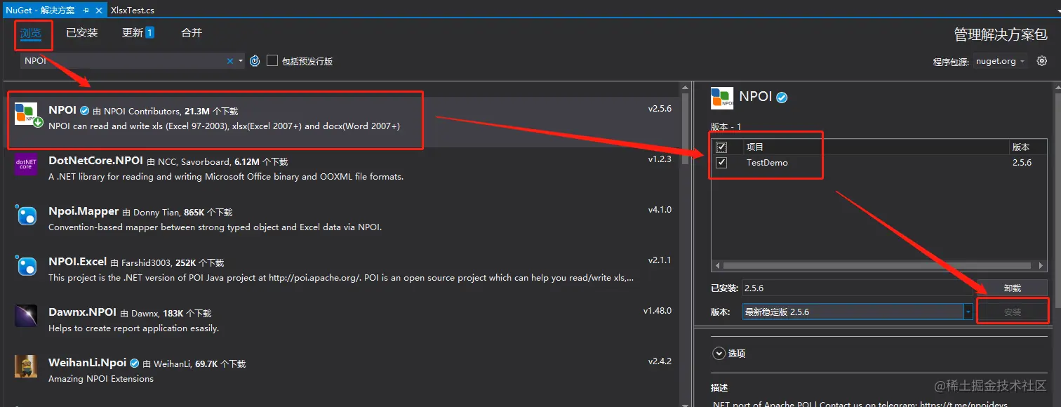The height and width of the screenshot is (407, 1061).
Task: Select the NPOI package description row
Action: pyautogui.click(x=224, y=126)
